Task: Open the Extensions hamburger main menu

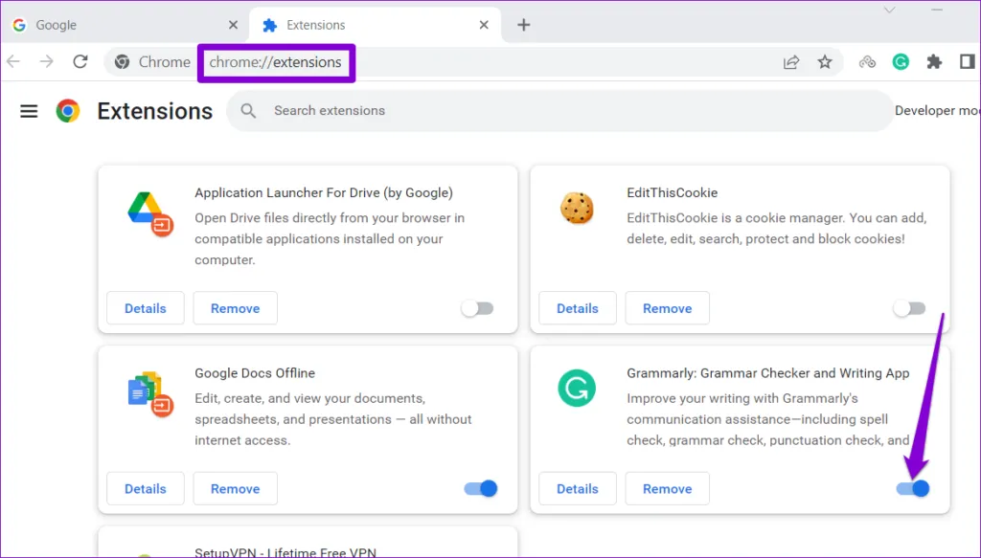Action: point(29,111)
